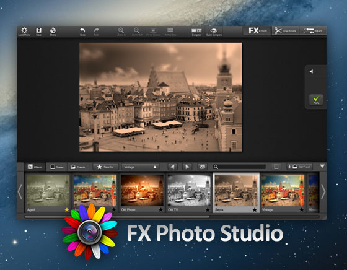
Task: Pick a random effect with dice icon
Action: (202, 167)
